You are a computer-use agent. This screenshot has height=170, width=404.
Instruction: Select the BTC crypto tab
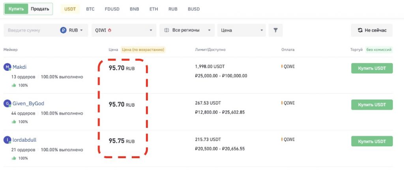click(90, 9)
